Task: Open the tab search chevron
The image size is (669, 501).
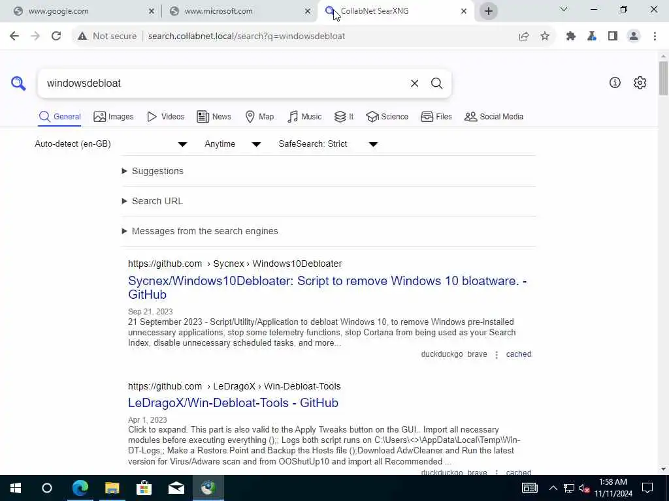Action: [564, 9]
